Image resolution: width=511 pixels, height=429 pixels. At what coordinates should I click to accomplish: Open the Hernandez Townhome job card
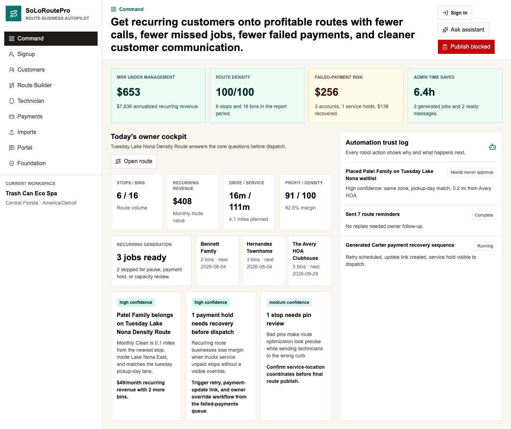[263, 261]
